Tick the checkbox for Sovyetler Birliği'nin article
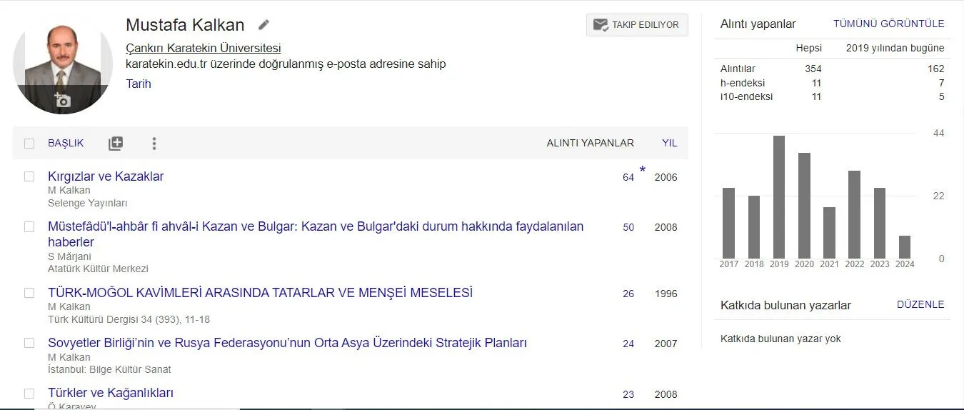Viewport: 964px width, 410px height. [29, 343]
